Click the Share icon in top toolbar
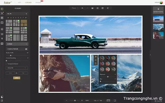The image size is (165, 103). pos(108,8)
